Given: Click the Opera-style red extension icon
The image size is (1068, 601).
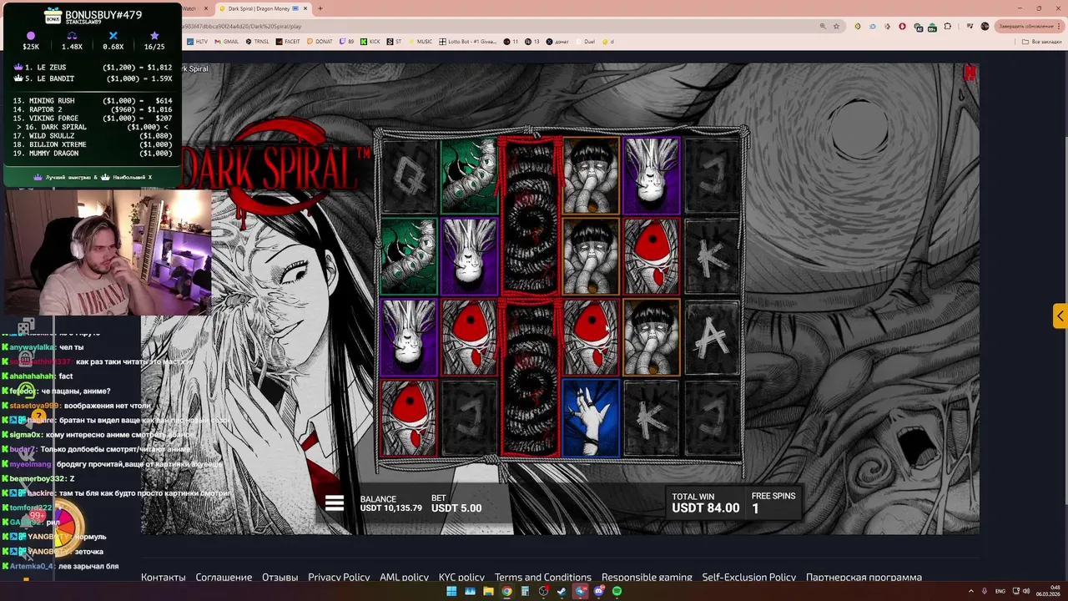Looking at the screenshot, I should pyautogui.click(x=902, y=26).
